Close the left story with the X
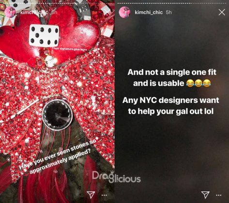This screenshot has width=229, height=203. [x=107, y=12]
